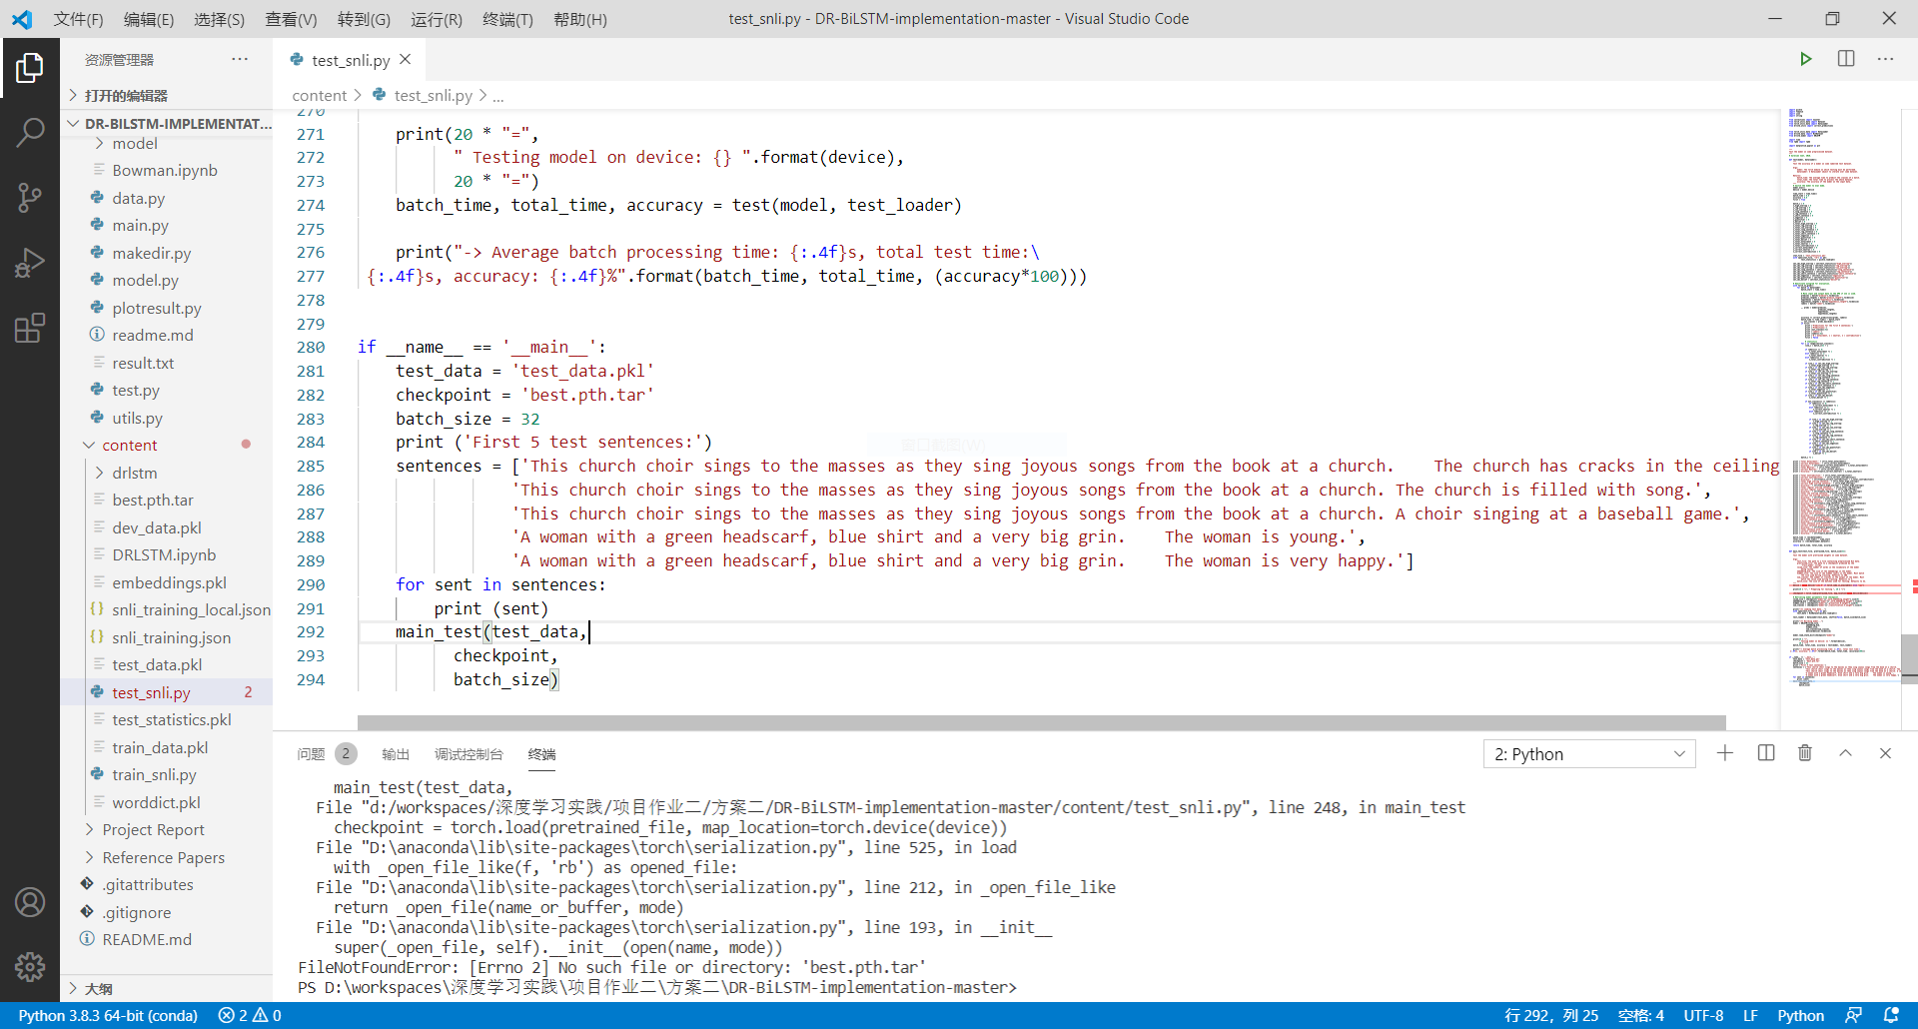Screen dimensions: 1918x1029
Task: Open the 查看(V) menu
Action: click(291, 19)
